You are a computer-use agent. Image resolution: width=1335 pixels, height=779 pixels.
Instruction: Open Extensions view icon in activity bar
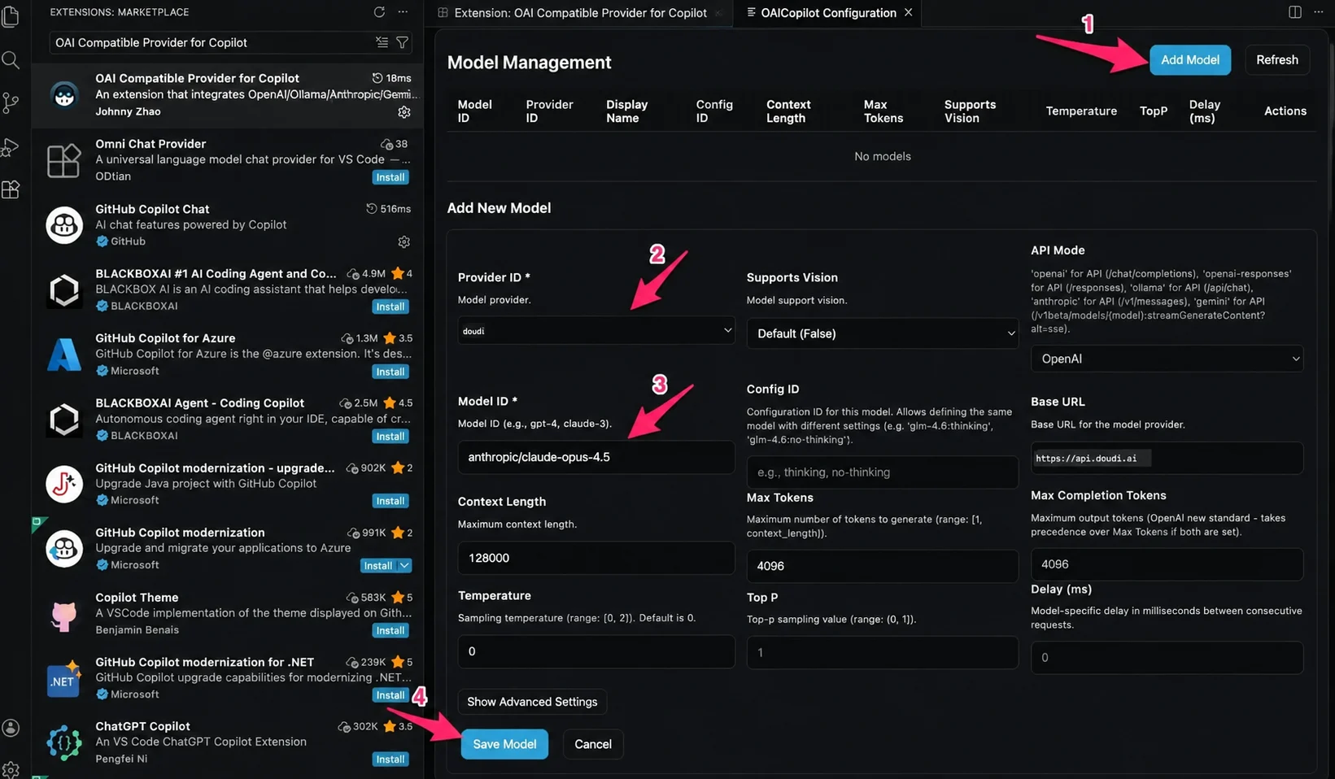[x=11, y=189]
